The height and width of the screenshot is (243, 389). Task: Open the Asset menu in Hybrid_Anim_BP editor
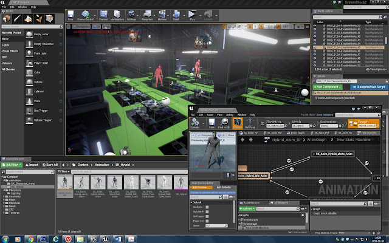pyautogui.click(x=210, y=115)
